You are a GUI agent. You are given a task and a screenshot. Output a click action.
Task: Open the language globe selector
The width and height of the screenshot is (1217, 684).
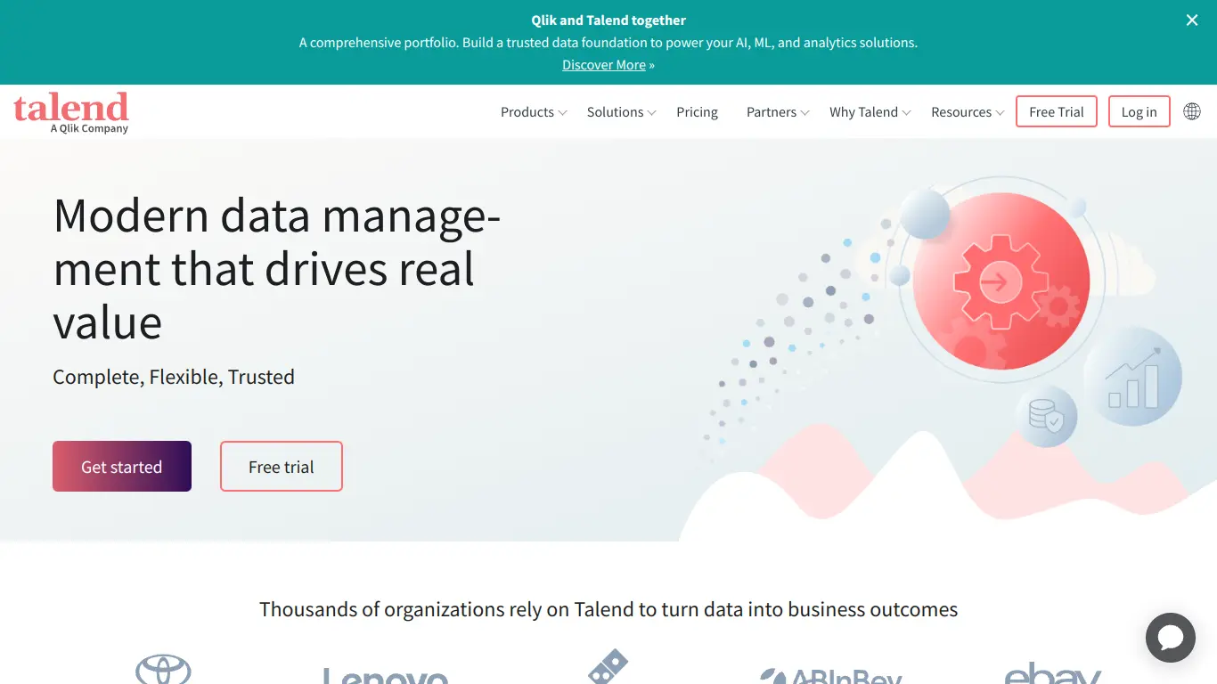pyautogui.click(x=1192, y=111)
